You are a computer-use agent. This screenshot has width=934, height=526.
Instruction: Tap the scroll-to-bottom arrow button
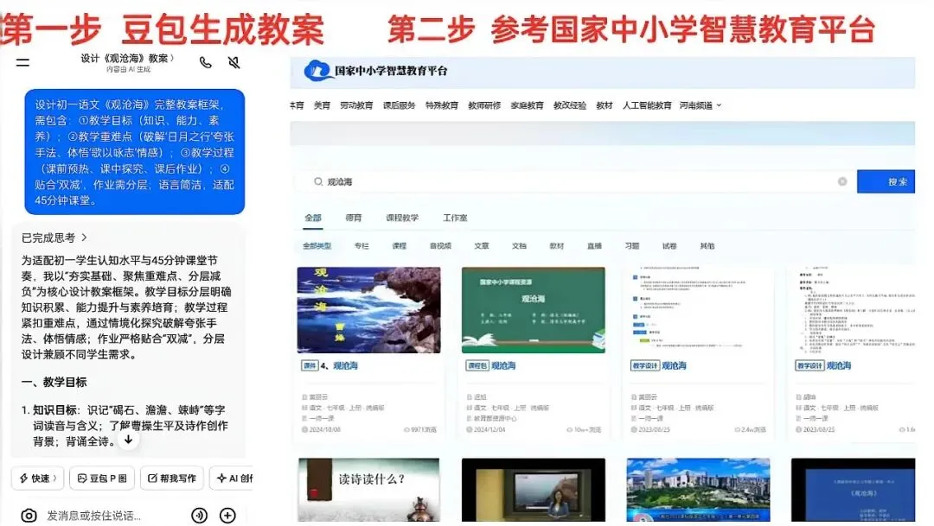click(128, 440)
